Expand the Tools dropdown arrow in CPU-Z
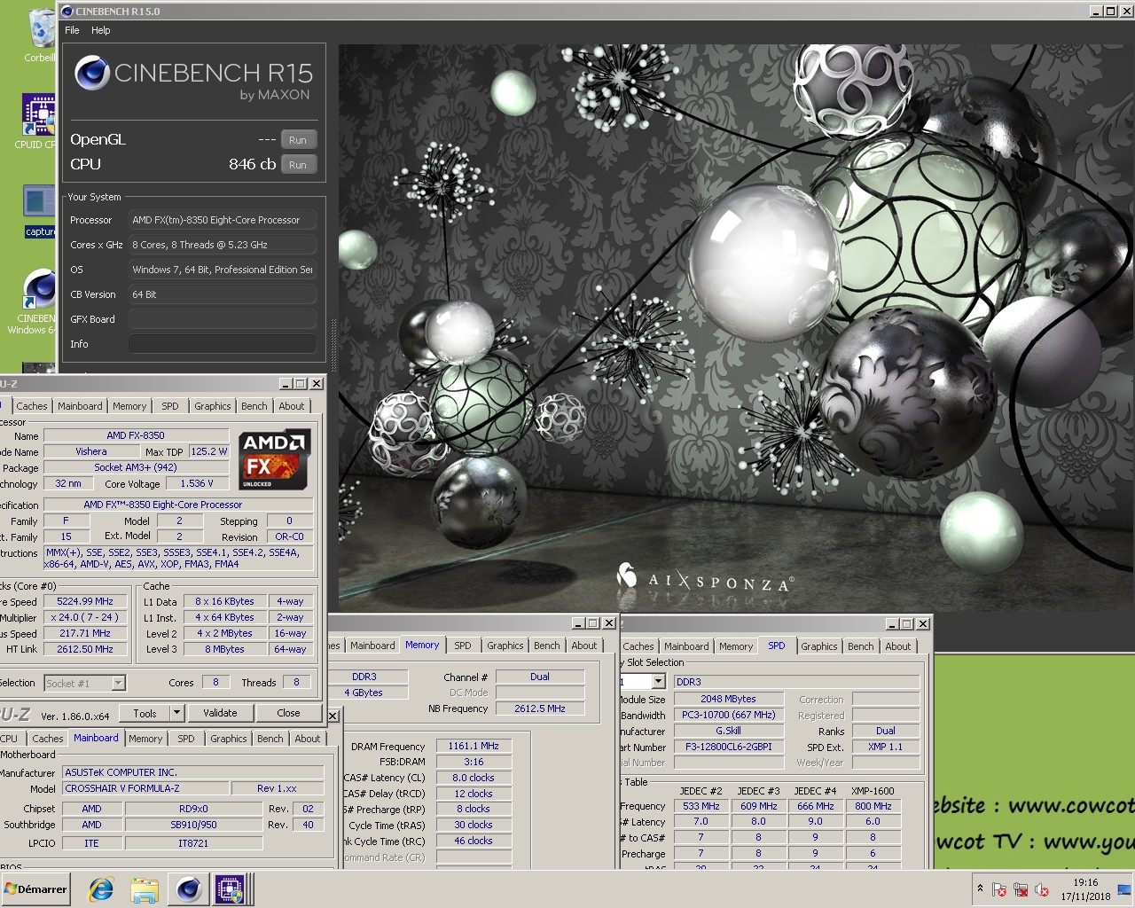The height and width of the screenshot is (908, 1135). 176,713
